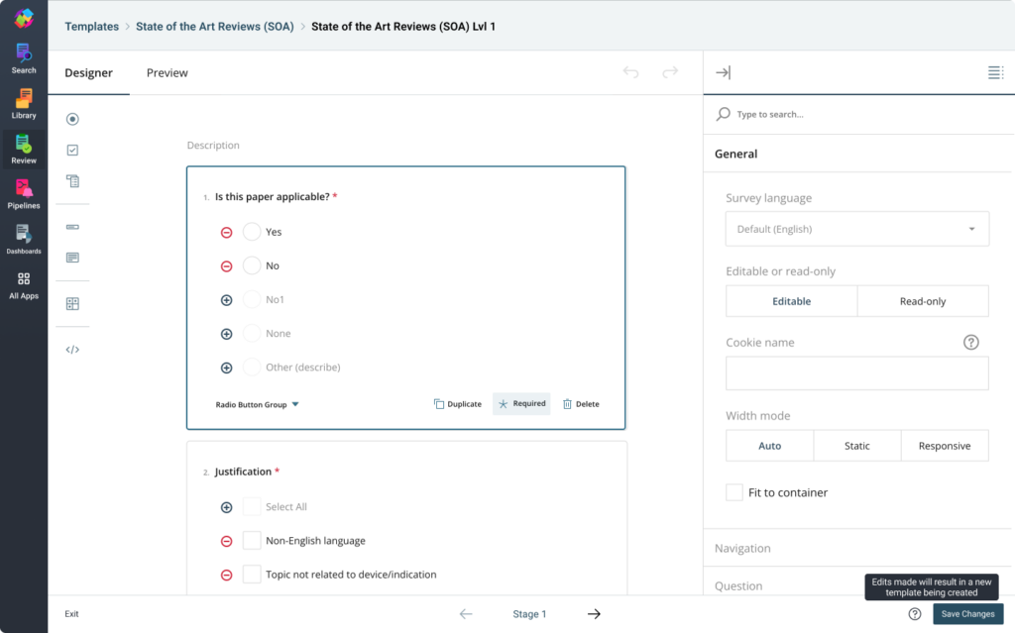Open the Library app in sidebar
This screenshot has width=1015, height=633.
[x=24, y=103]
